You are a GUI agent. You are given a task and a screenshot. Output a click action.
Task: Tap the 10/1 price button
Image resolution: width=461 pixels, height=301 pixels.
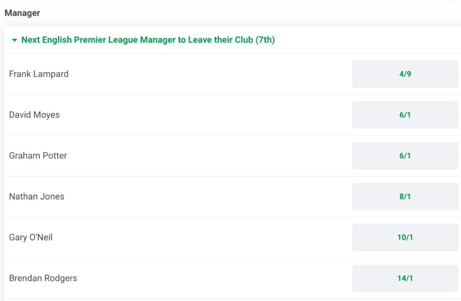(x=405, y=237)
